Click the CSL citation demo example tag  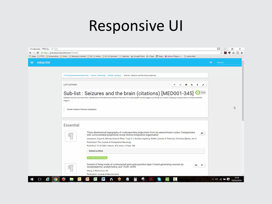[97, 158]
